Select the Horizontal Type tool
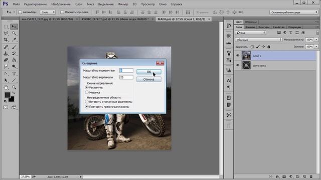The image size is (321, 180). point(14,73)
